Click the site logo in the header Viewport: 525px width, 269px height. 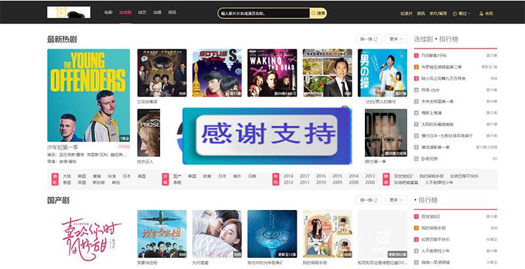[69, 12]
